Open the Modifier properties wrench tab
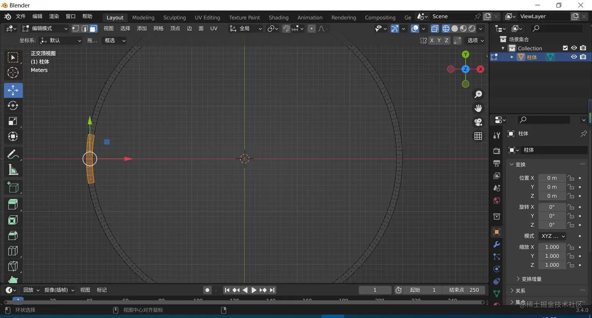 coord(496,244)
